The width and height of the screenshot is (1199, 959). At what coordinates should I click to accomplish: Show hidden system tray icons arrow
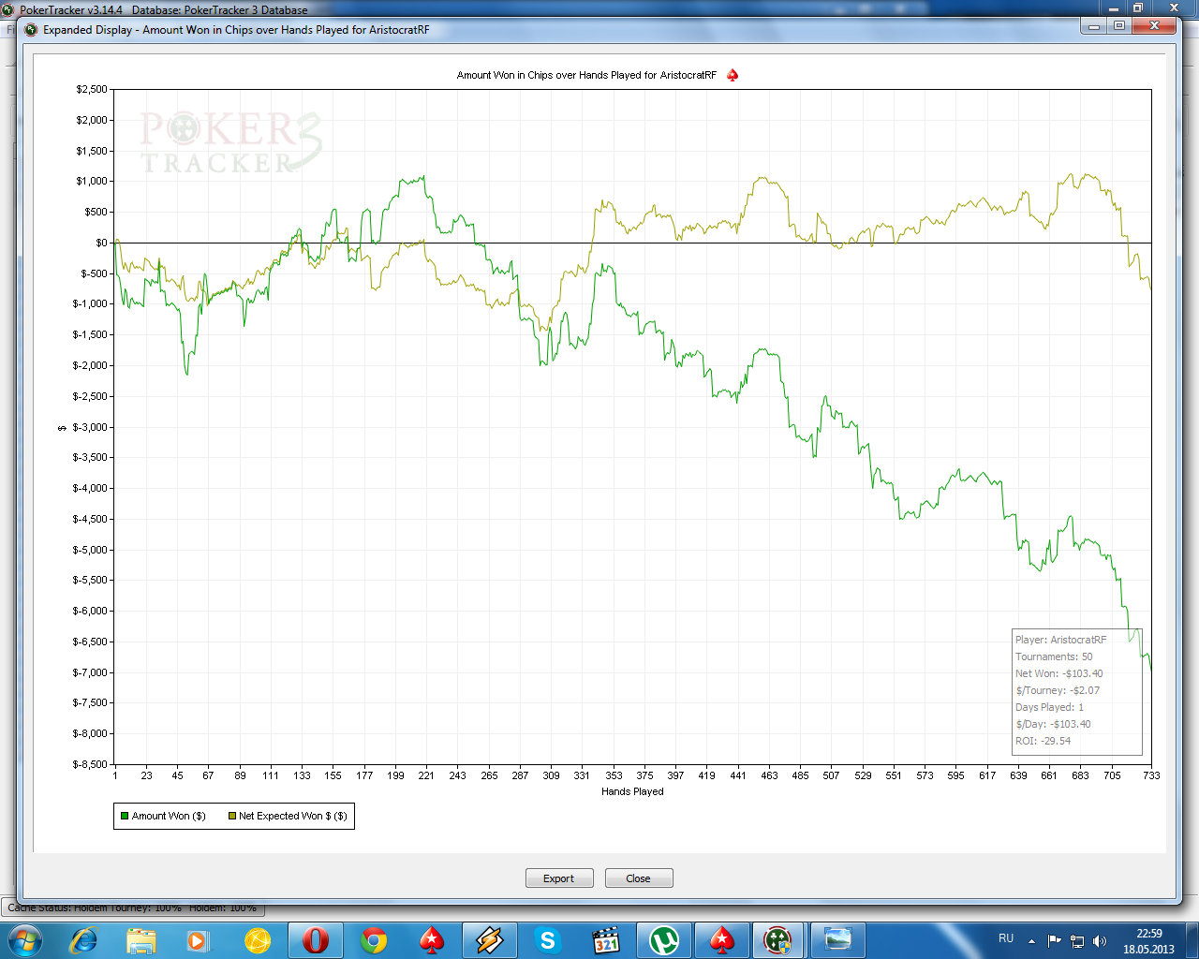(x=1031, y=940)
